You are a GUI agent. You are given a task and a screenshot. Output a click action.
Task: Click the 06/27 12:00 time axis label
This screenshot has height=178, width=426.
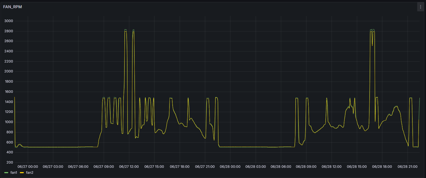pos(129,167)
